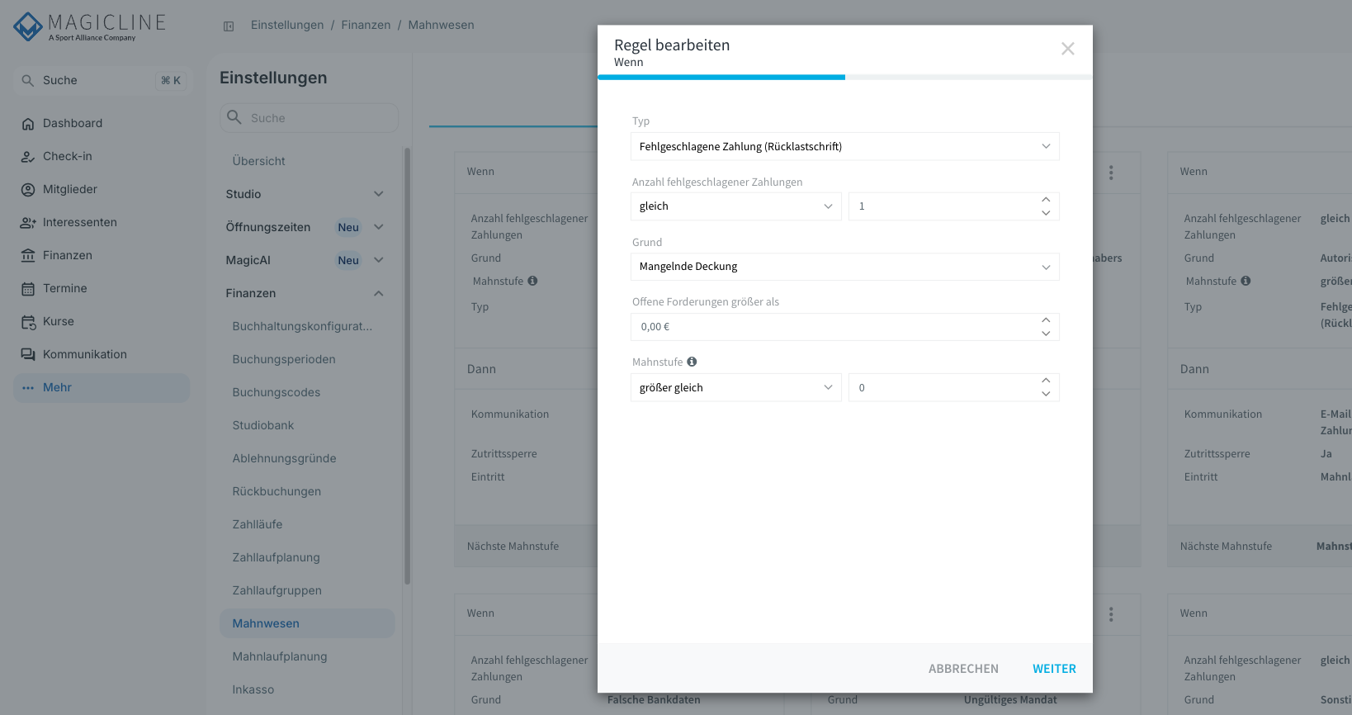Click the WEITER button
Viewport: 1352px width, 715px height.
1054,669
